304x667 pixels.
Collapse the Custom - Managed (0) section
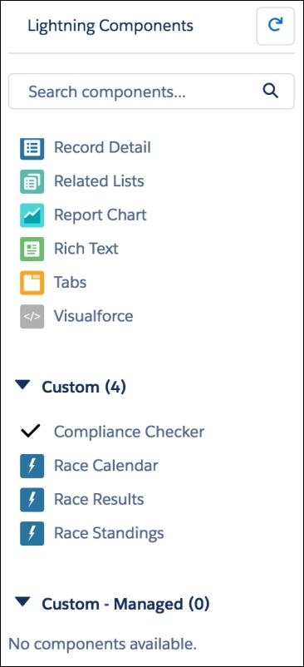pos(22,602)
